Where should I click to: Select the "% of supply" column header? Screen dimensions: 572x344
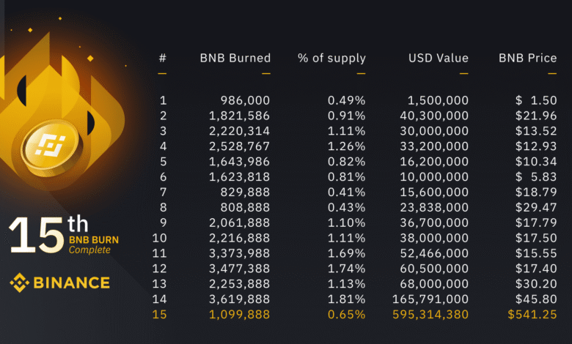pyautogui.click(x=331, y=59)
